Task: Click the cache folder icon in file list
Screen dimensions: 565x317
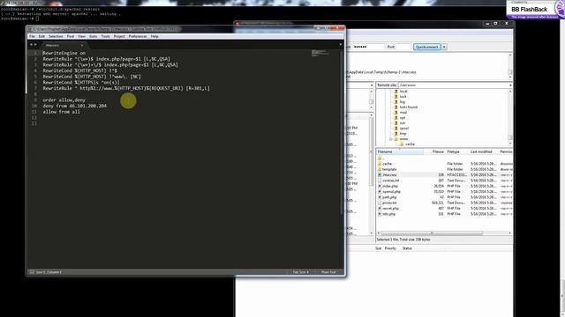Action: [x=380, y=164]
